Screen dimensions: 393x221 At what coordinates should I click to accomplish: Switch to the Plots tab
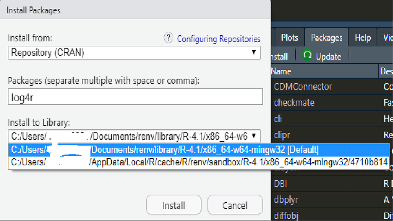point(289,37)
